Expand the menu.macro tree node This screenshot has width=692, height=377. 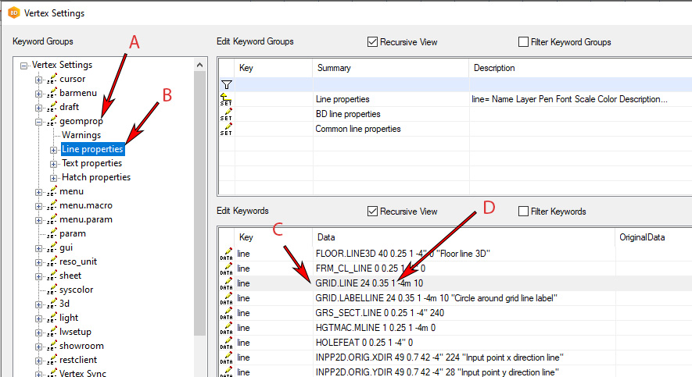pyautogui.click(x=39, y=205)
